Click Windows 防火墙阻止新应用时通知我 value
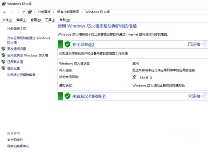 [158, 86]
